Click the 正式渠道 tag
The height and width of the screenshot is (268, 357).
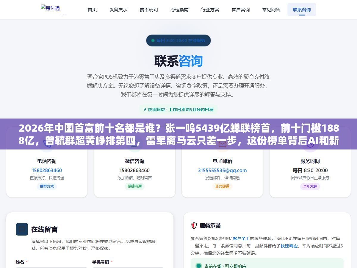pyautogui.click(x=222, y=186)
